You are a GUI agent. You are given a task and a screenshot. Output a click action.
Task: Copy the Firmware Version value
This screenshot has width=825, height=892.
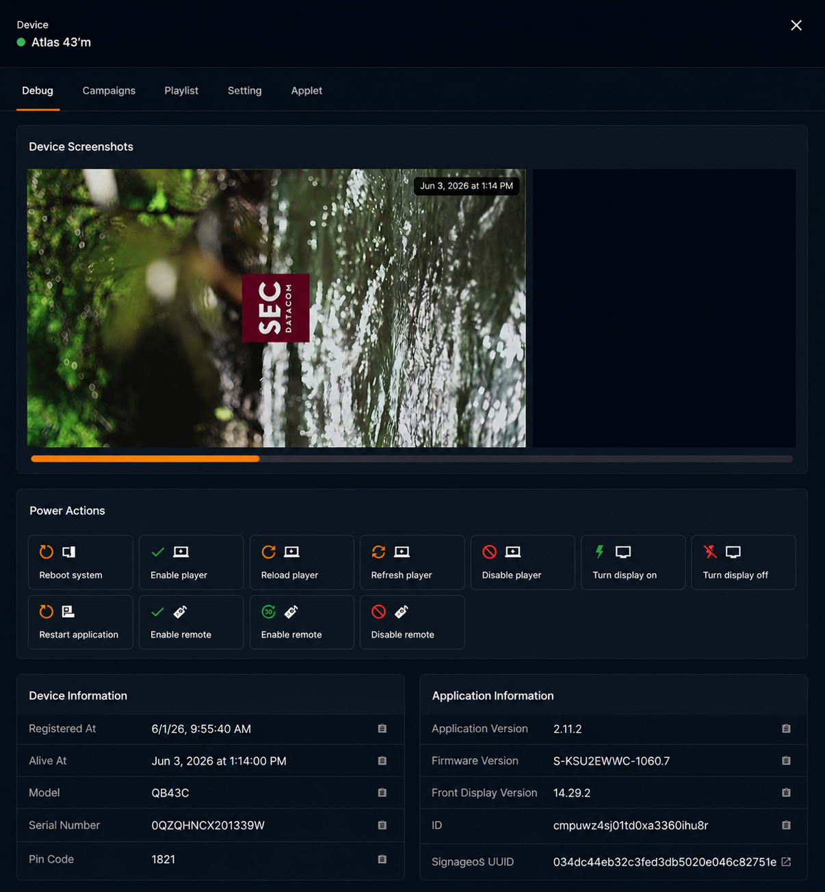pos(786,761)
